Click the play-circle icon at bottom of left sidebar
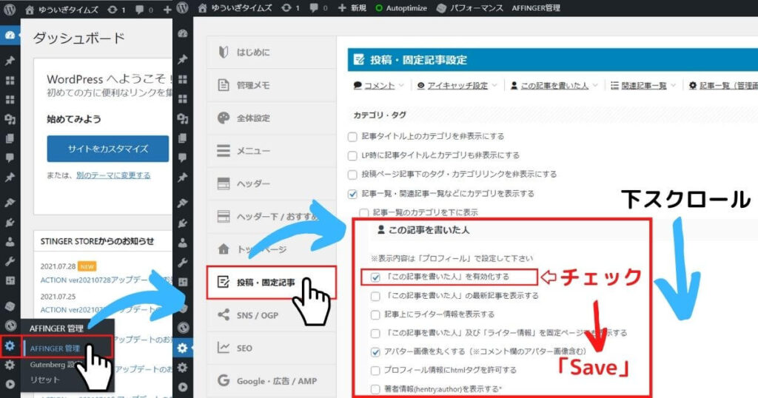 (10, 385)
